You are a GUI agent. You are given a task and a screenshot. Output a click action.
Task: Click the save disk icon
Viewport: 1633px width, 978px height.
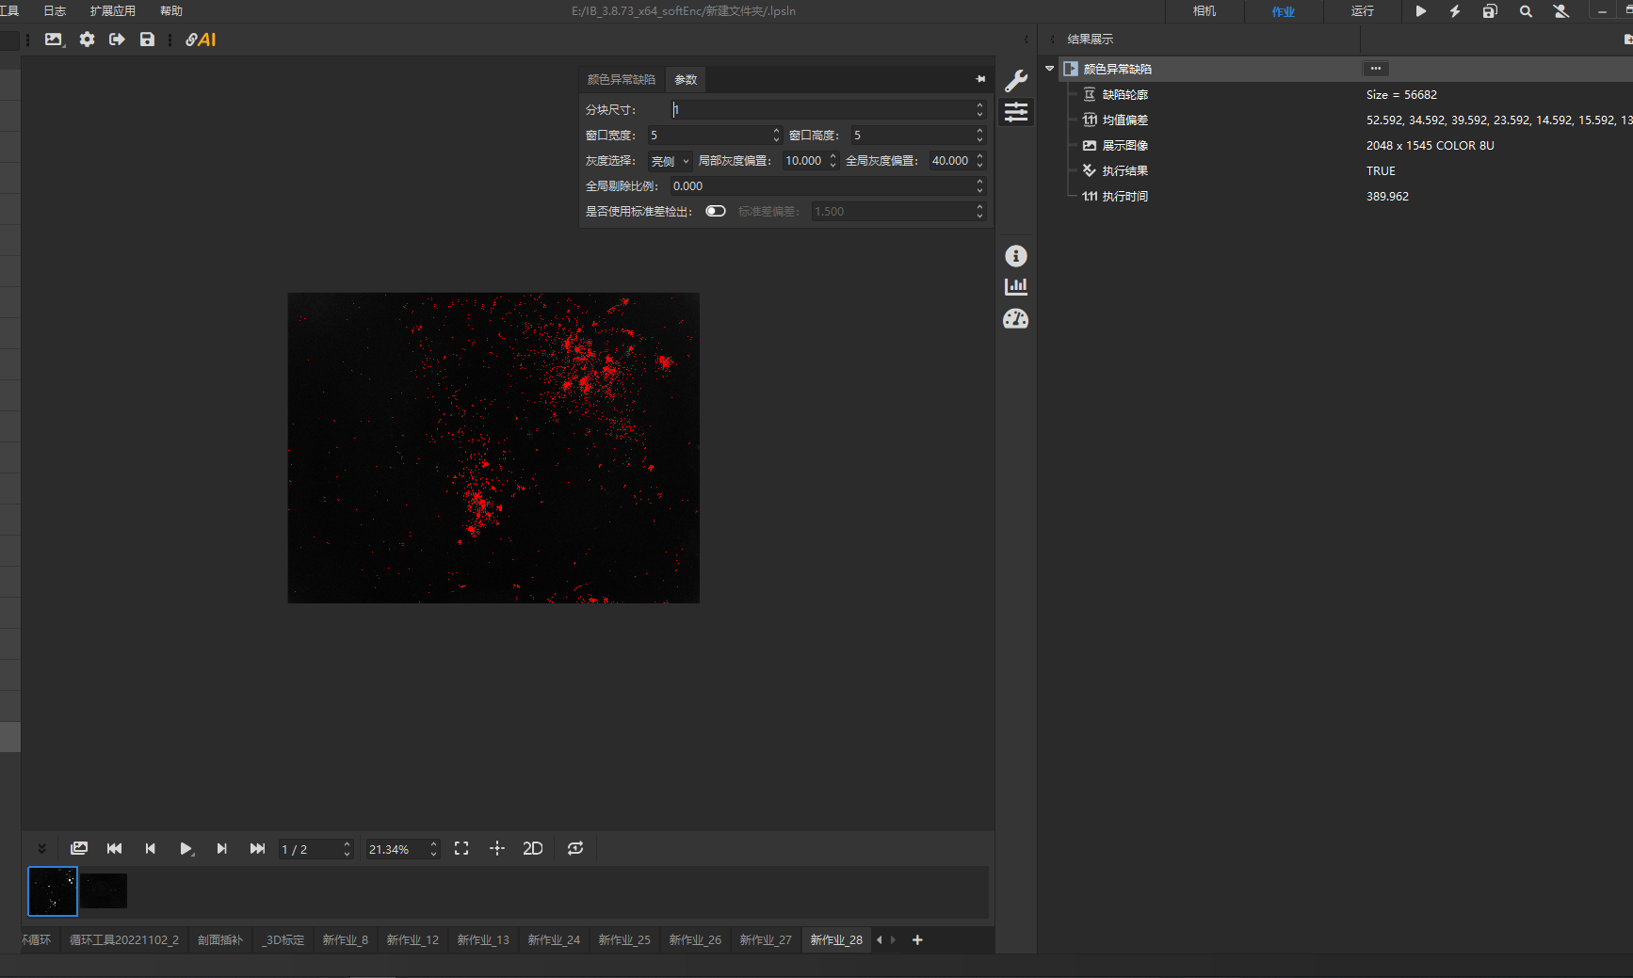click(x=147, y=40)
